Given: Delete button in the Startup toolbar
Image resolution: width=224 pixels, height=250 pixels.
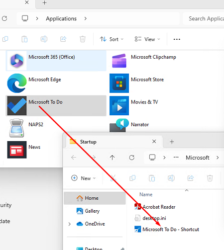Looking at the screenshot, I should tap(210, 178).
